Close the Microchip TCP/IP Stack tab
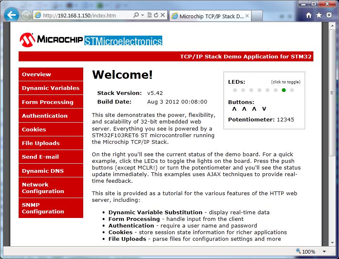 coord(247,16)
